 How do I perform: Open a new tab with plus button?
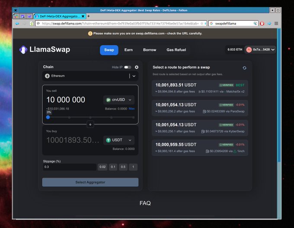click(88, 16)
